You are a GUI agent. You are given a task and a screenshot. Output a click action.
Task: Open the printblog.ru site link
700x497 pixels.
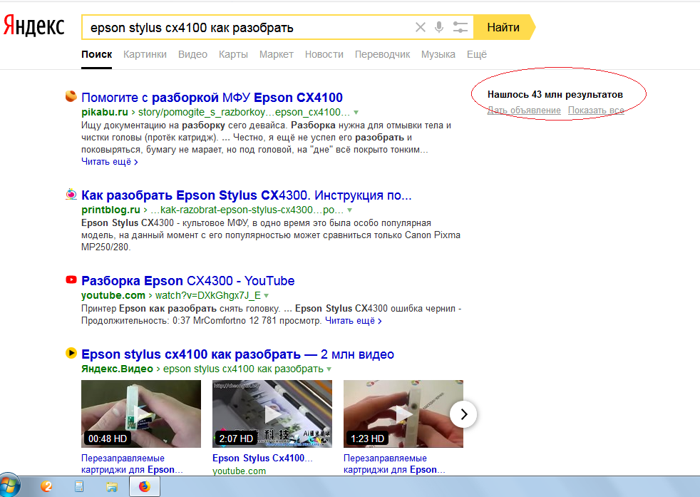pyautogui.click(x=110, y=210)
